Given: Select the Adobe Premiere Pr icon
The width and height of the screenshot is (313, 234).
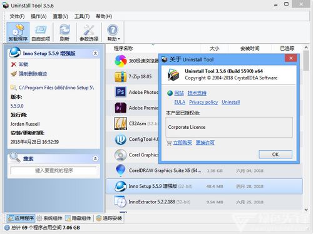Looking at the screenshot, I should [121, 108].
